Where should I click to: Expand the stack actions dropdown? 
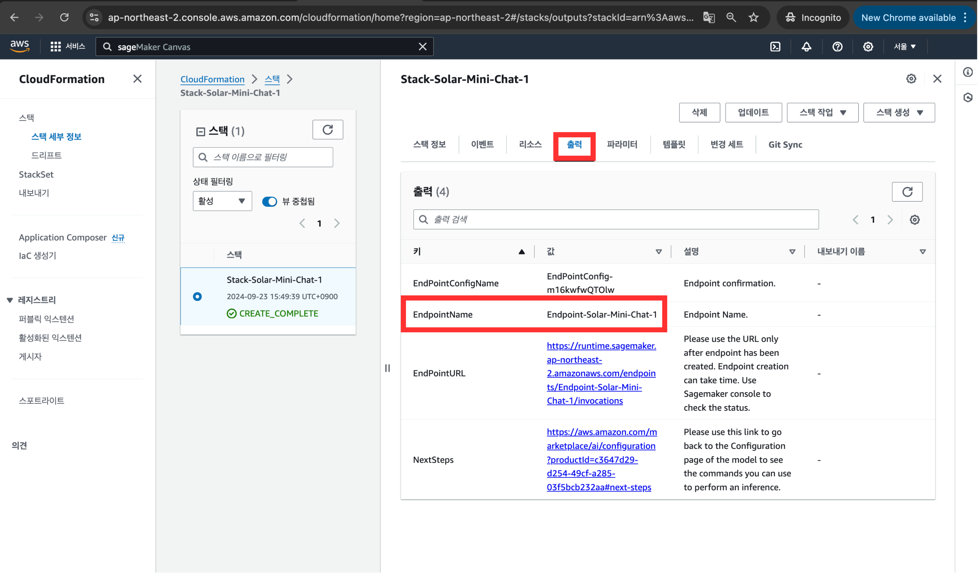pos(823,112)
